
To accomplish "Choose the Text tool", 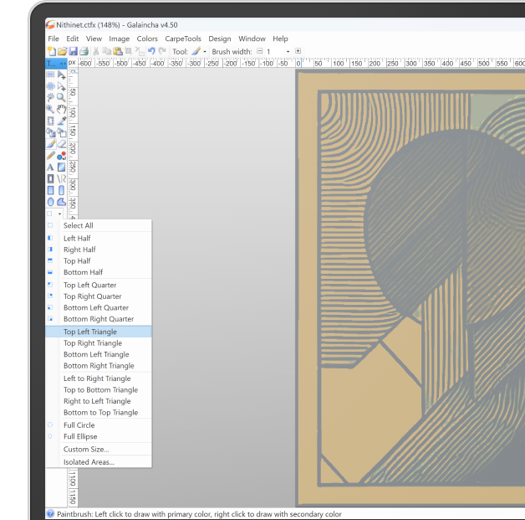I will [50, 167].
